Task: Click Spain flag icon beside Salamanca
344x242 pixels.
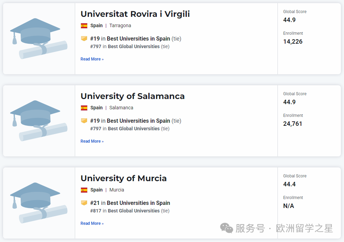Action: pos(84,108)
